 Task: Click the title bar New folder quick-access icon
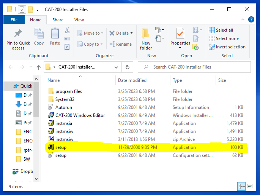(x=30, y=9)
